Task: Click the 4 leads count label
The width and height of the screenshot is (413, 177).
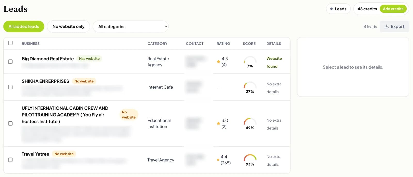Action: coord(370,27)
